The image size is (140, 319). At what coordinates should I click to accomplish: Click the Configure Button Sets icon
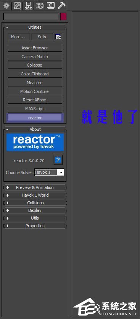tap(58, 37)
